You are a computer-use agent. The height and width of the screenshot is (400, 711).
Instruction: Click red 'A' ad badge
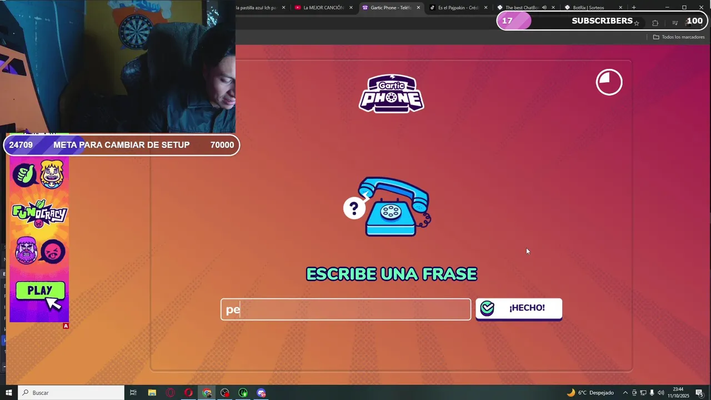(x=66, y=326)
